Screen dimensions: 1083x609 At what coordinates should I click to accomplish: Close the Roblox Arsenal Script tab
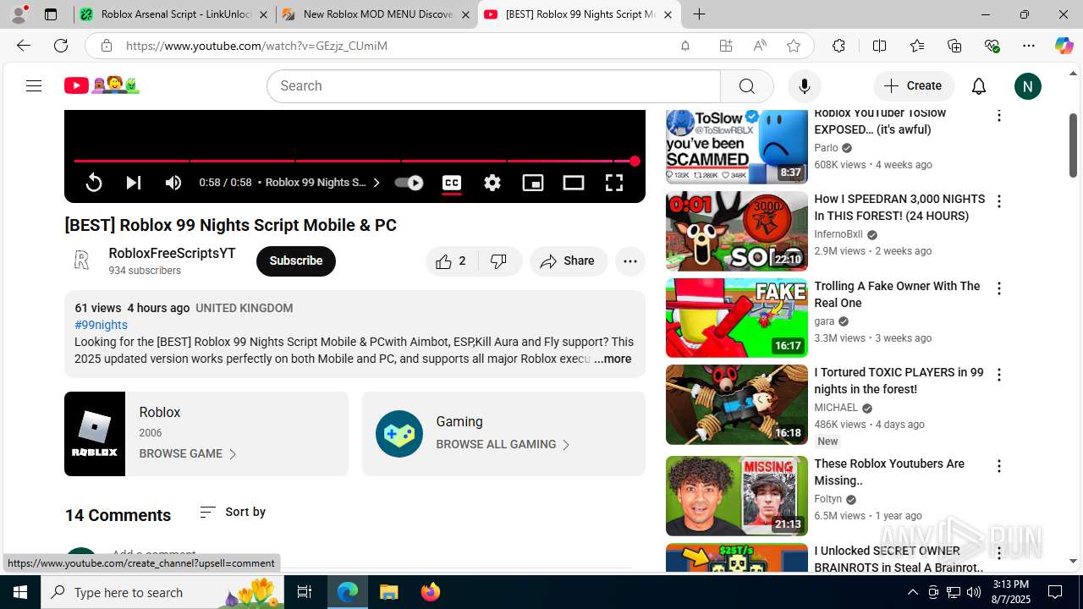(x=263, y=14)
